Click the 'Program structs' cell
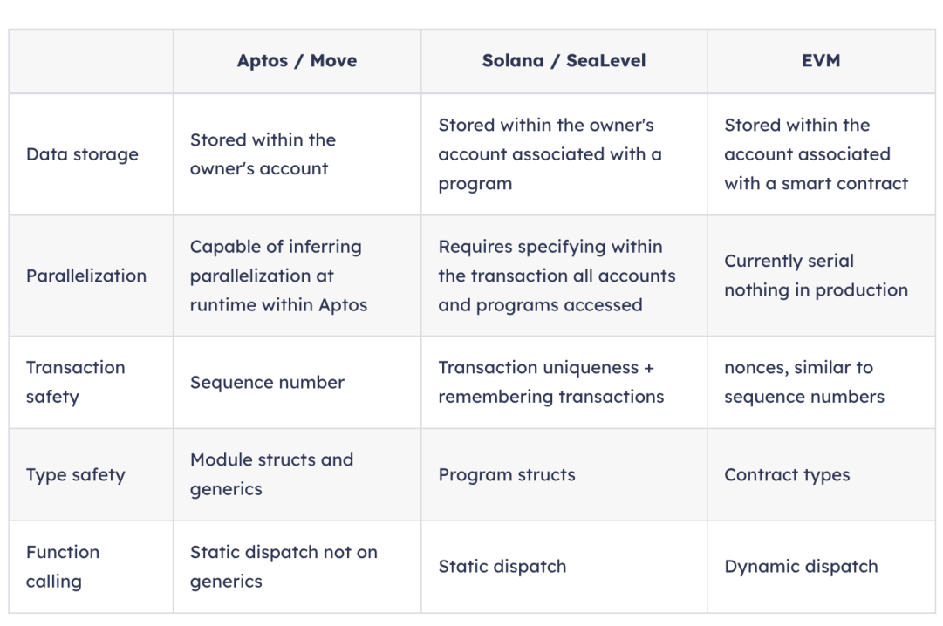The width and height of the screenshot is (943, 626). pyautogui.click(x=564, y=474)
